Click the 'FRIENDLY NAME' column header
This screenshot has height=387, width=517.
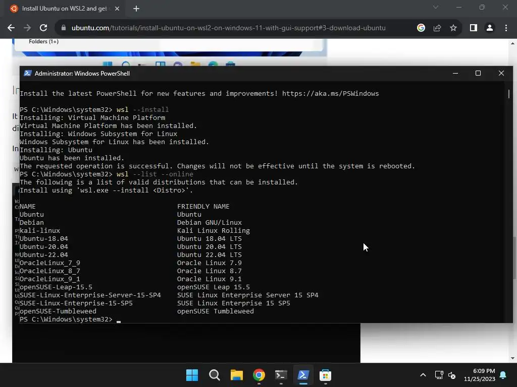point(203,206)
